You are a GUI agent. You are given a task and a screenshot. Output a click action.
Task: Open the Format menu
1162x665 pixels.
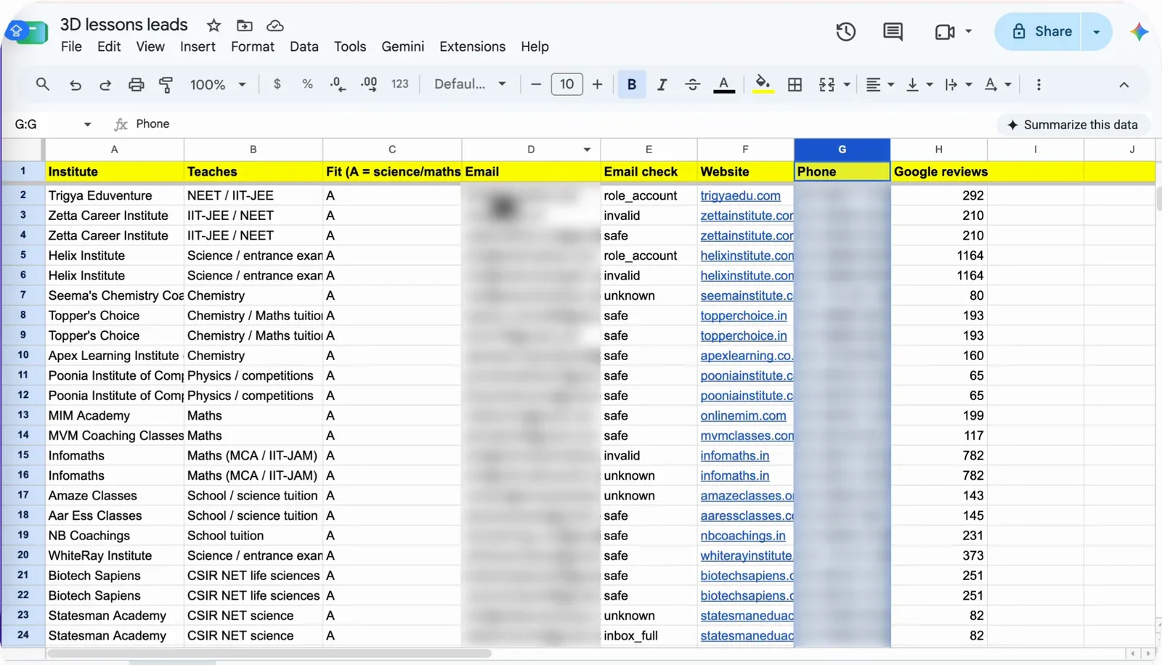[x=253, y=46]
